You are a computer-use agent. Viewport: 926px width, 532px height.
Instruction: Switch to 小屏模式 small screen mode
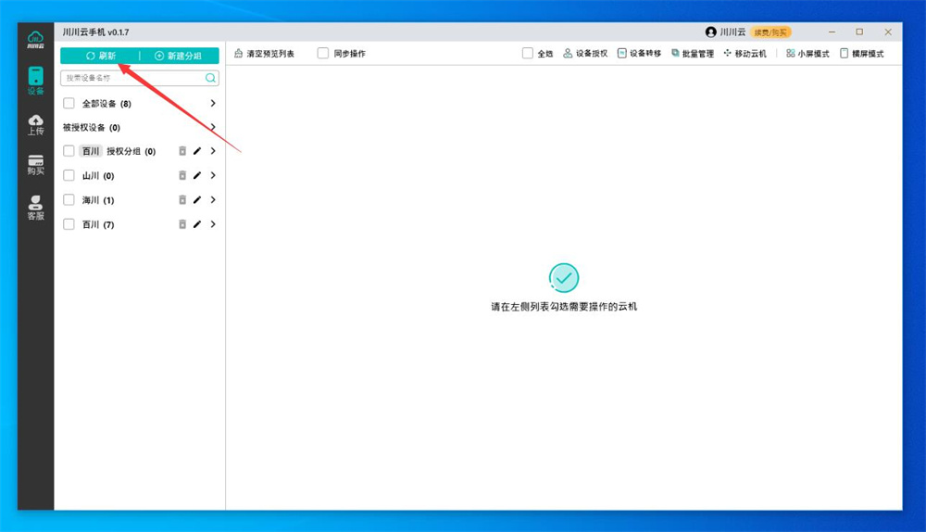[807, 54]
